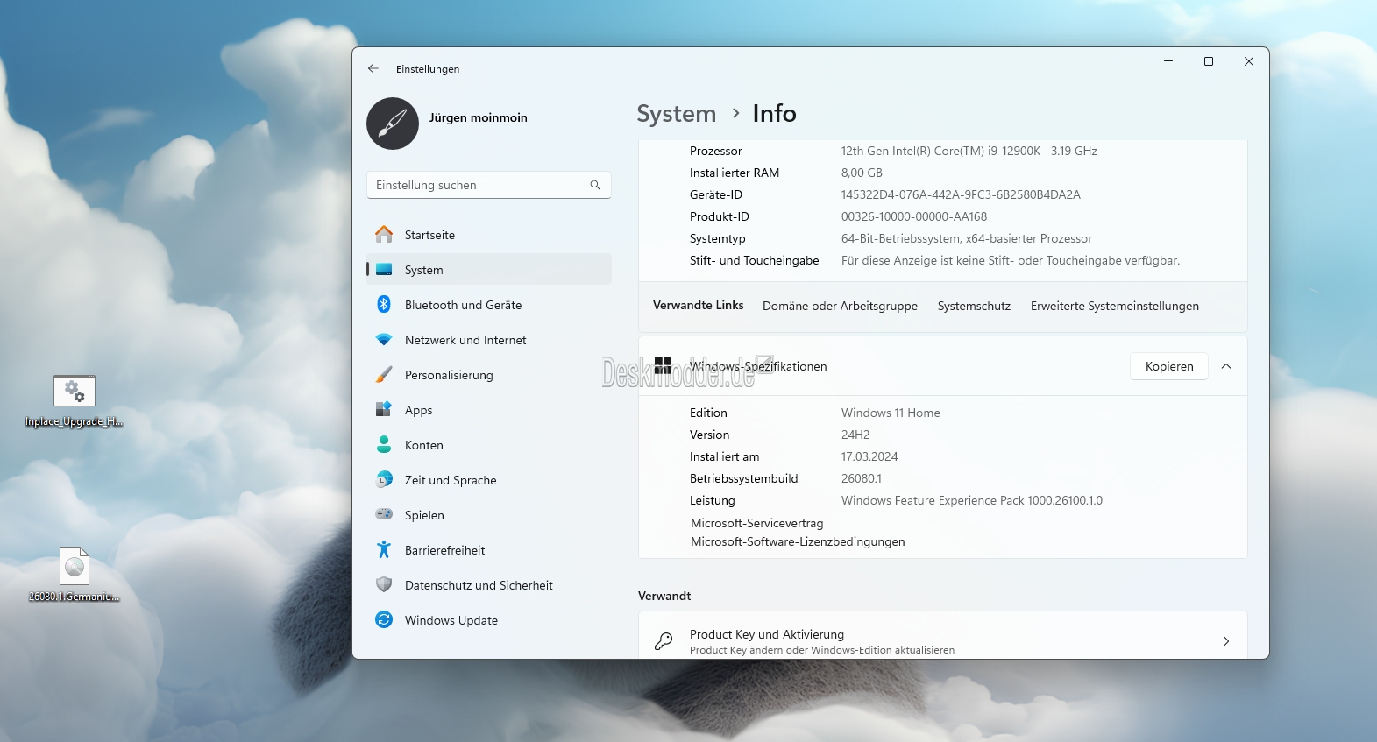Click System in the breadcrumb header
Image resolution: width=1377 pixels, height=742 pixels.
pos(677,114)
